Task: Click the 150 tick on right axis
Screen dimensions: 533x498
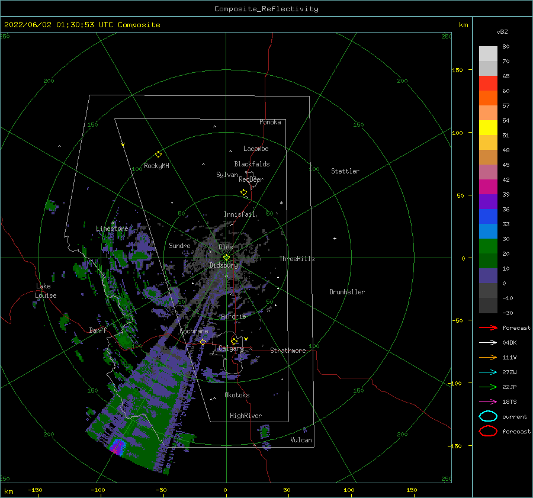Action: [458, 70]
